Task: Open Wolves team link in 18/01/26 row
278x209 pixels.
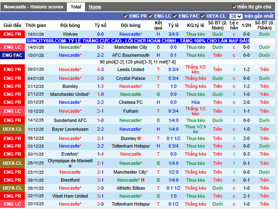Action: 70,34
